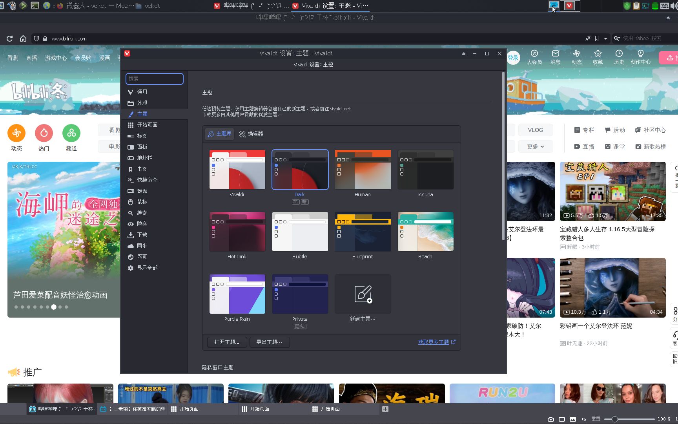Open the bilibili 消息 icon

pos(555,53)
